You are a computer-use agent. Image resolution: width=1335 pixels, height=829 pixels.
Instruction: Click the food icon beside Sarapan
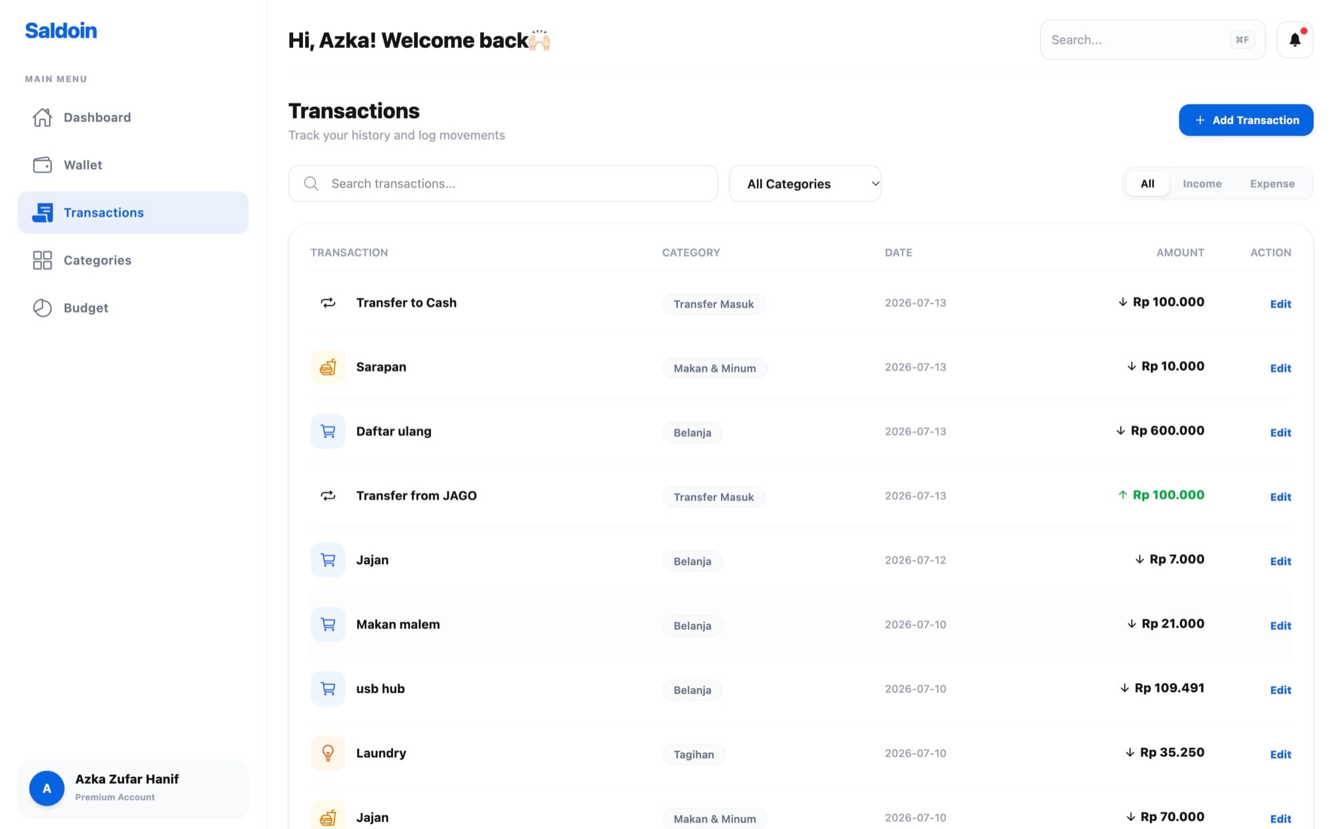coord(328,367)
